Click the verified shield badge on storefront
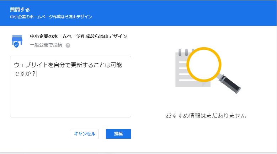 16,45
